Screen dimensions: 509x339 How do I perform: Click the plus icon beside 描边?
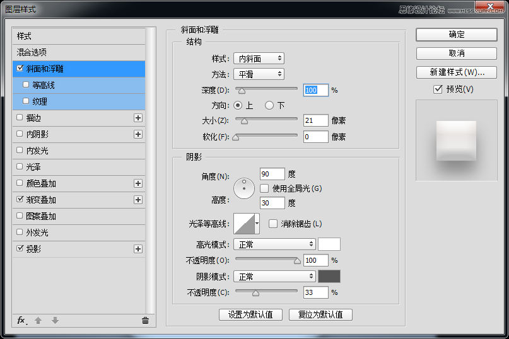pos(138,118)
